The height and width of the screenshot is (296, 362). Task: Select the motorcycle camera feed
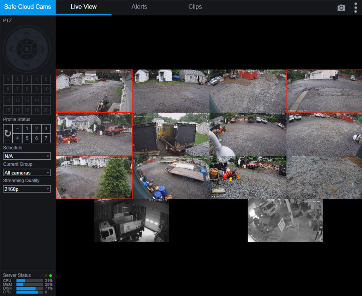(94, 90)
